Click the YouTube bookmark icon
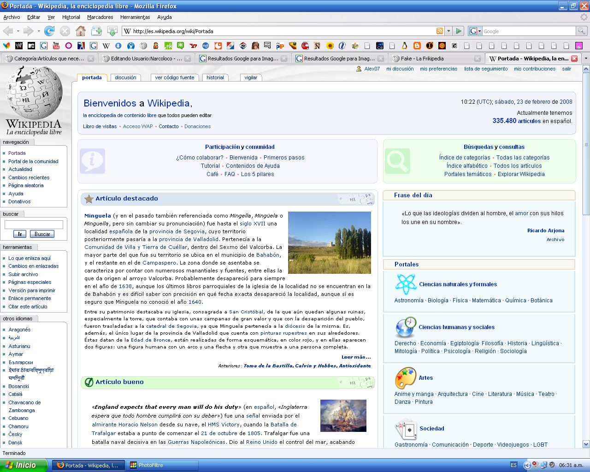Screen dimensions: 590x472 pos(56,46)
